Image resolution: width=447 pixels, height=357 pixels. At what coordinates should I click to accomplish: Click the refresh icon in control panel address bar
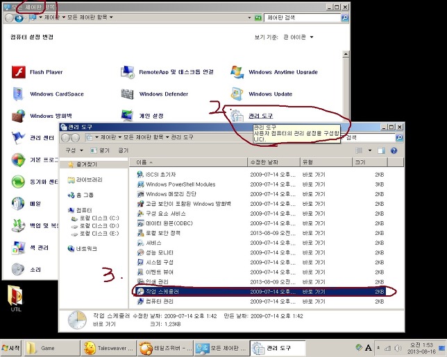click(x=258, y=17)
